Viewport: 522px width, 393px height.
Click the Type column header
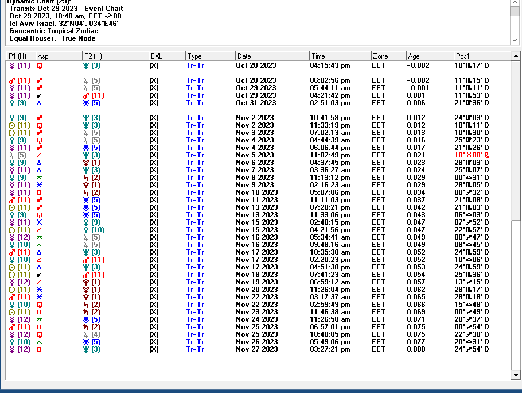[210, 56]
